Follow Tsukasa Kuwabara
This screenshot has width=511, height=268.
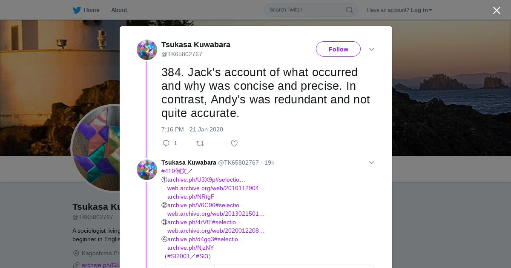pyautogui.click(x=338, y=49)
